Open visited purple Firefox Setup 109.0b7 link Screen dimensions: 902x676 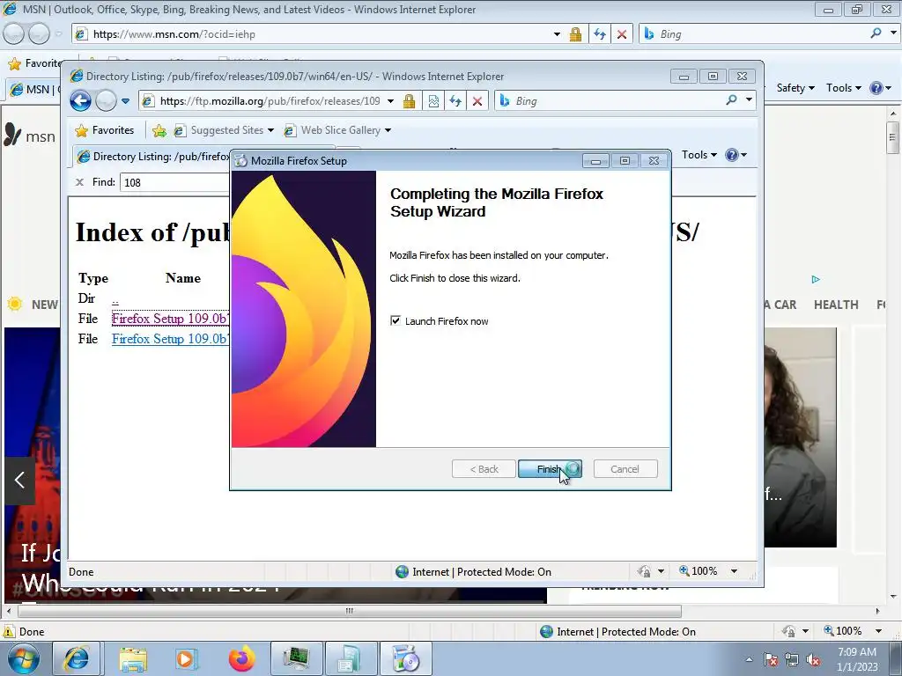click(x=170, y=319)
